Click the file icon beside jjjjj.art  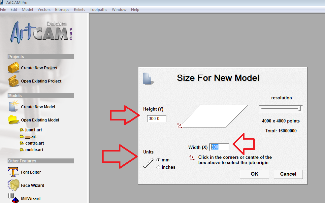[x=22, y=136]
